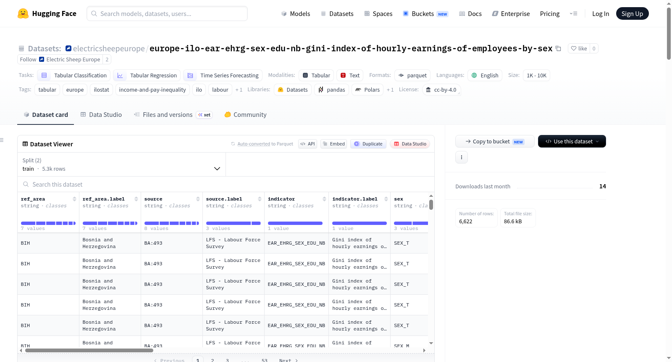672x362 pixels.
Task: Click Log In
Action: 601,14
